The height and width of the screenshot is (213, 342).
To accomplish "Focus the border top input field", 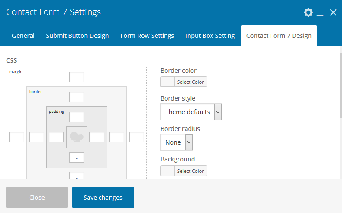I will [x=77, y=97].
